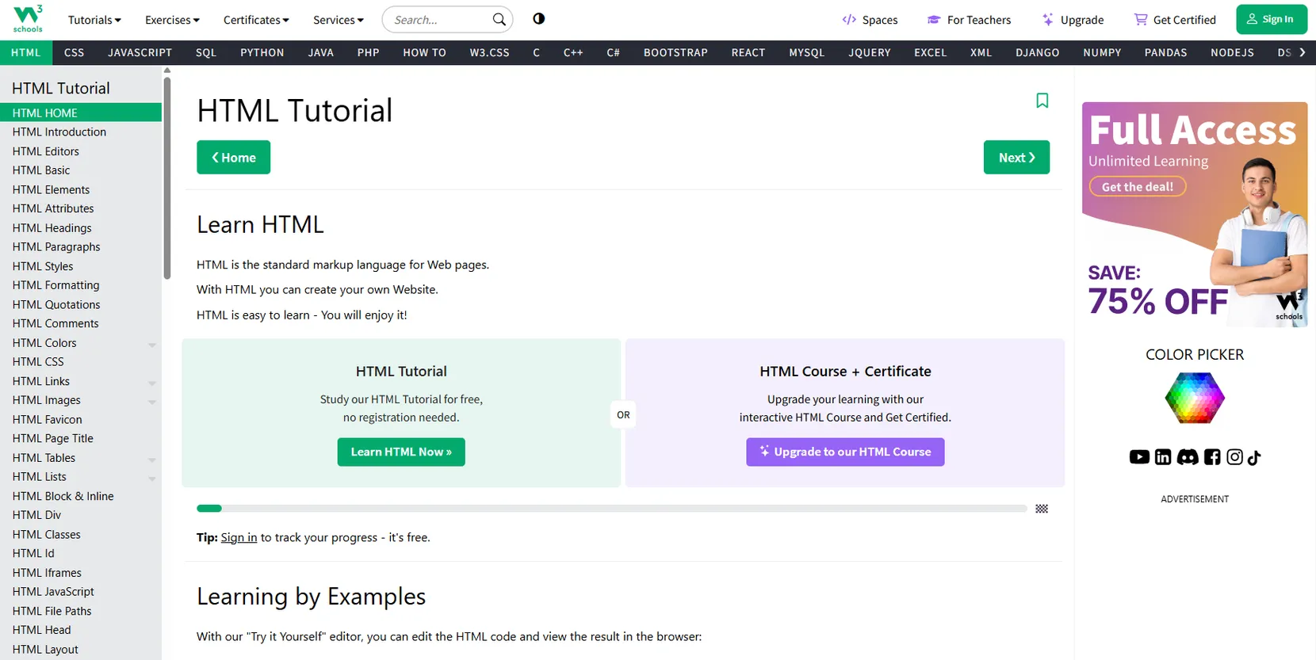The width and height of the screenshot is (1316, 660).
Task: Open the Services dropdown menu
Action: coord(339,20)
